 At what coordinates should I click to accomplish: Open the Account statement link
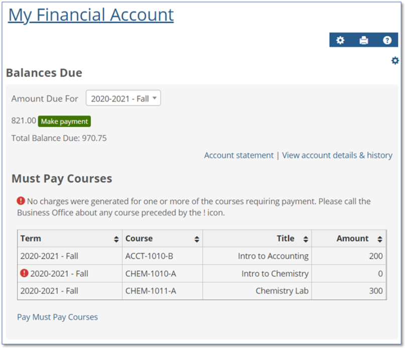point(238,155)
